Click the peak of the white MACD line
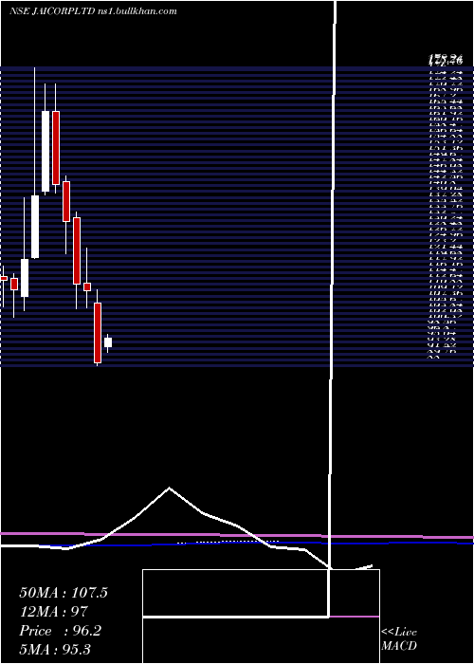The height and width of the screenshot is (664, 474). [170, 488]
